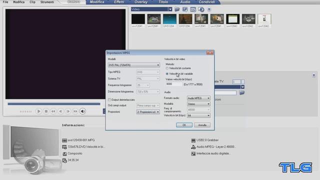The image size is (320, 180).
Task: Switch to the Titolo tab
Action: (163, 2)
